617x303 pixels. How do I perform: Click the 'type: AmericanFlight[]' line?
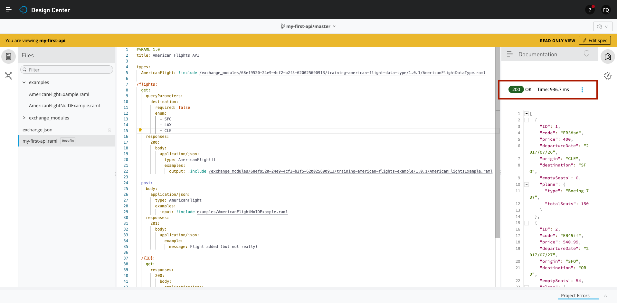click(190, 160)
